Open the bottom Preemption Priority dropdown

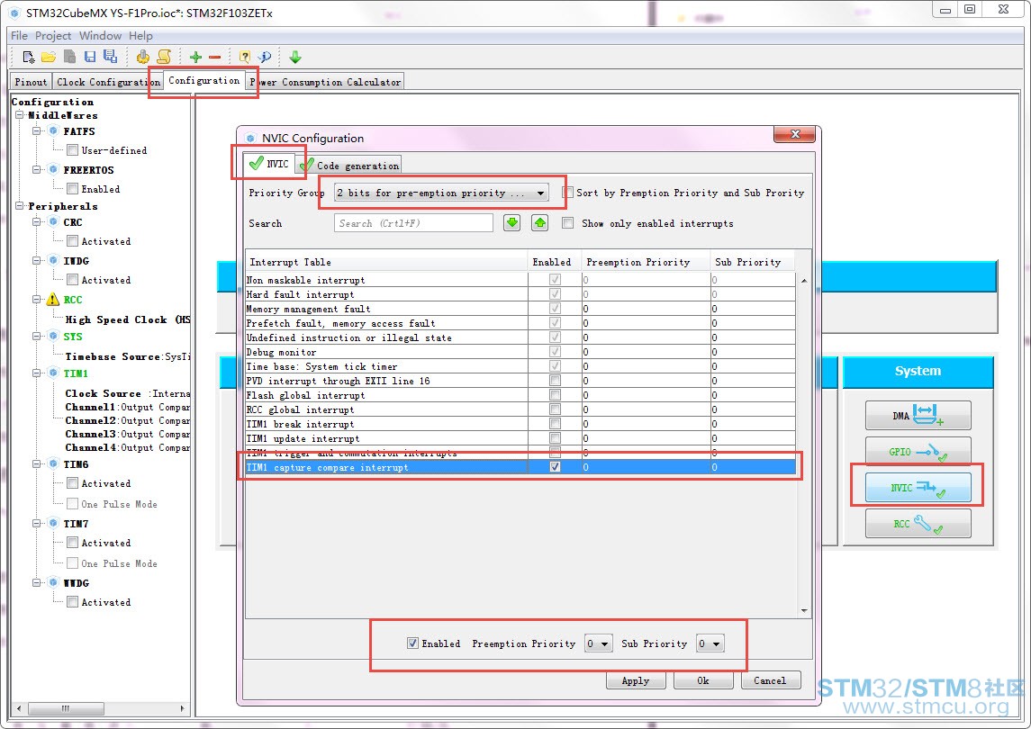(599, 643)
